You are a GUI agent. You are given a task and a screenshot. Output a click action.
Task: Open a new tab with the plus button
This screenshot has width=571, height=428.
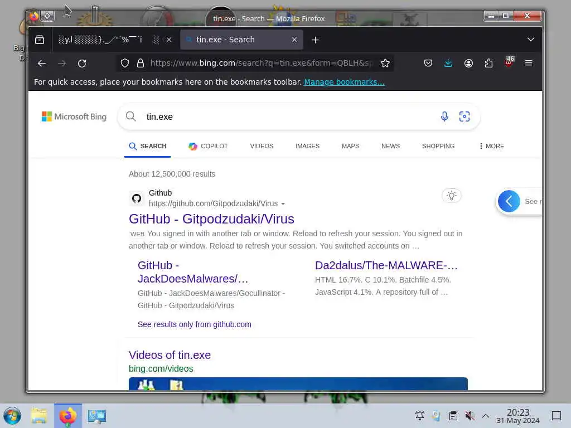[316, 40]
